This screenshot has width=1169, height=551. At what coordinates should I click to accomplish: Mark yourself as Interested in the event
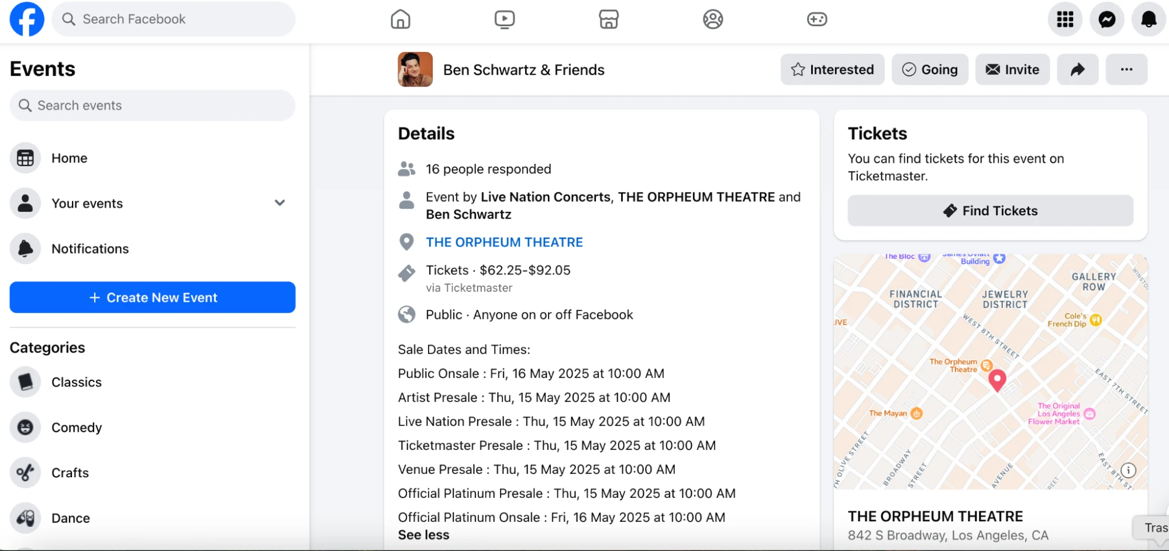click(x=832, y=70)
